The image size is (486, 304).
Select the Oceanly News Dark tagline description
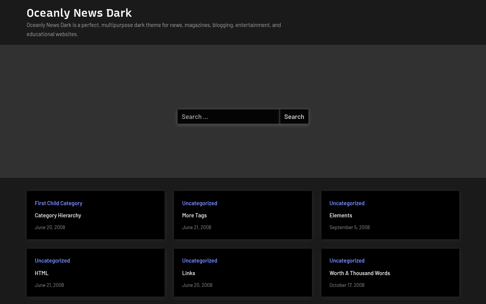pyautogui.click(x=154, y=30)
